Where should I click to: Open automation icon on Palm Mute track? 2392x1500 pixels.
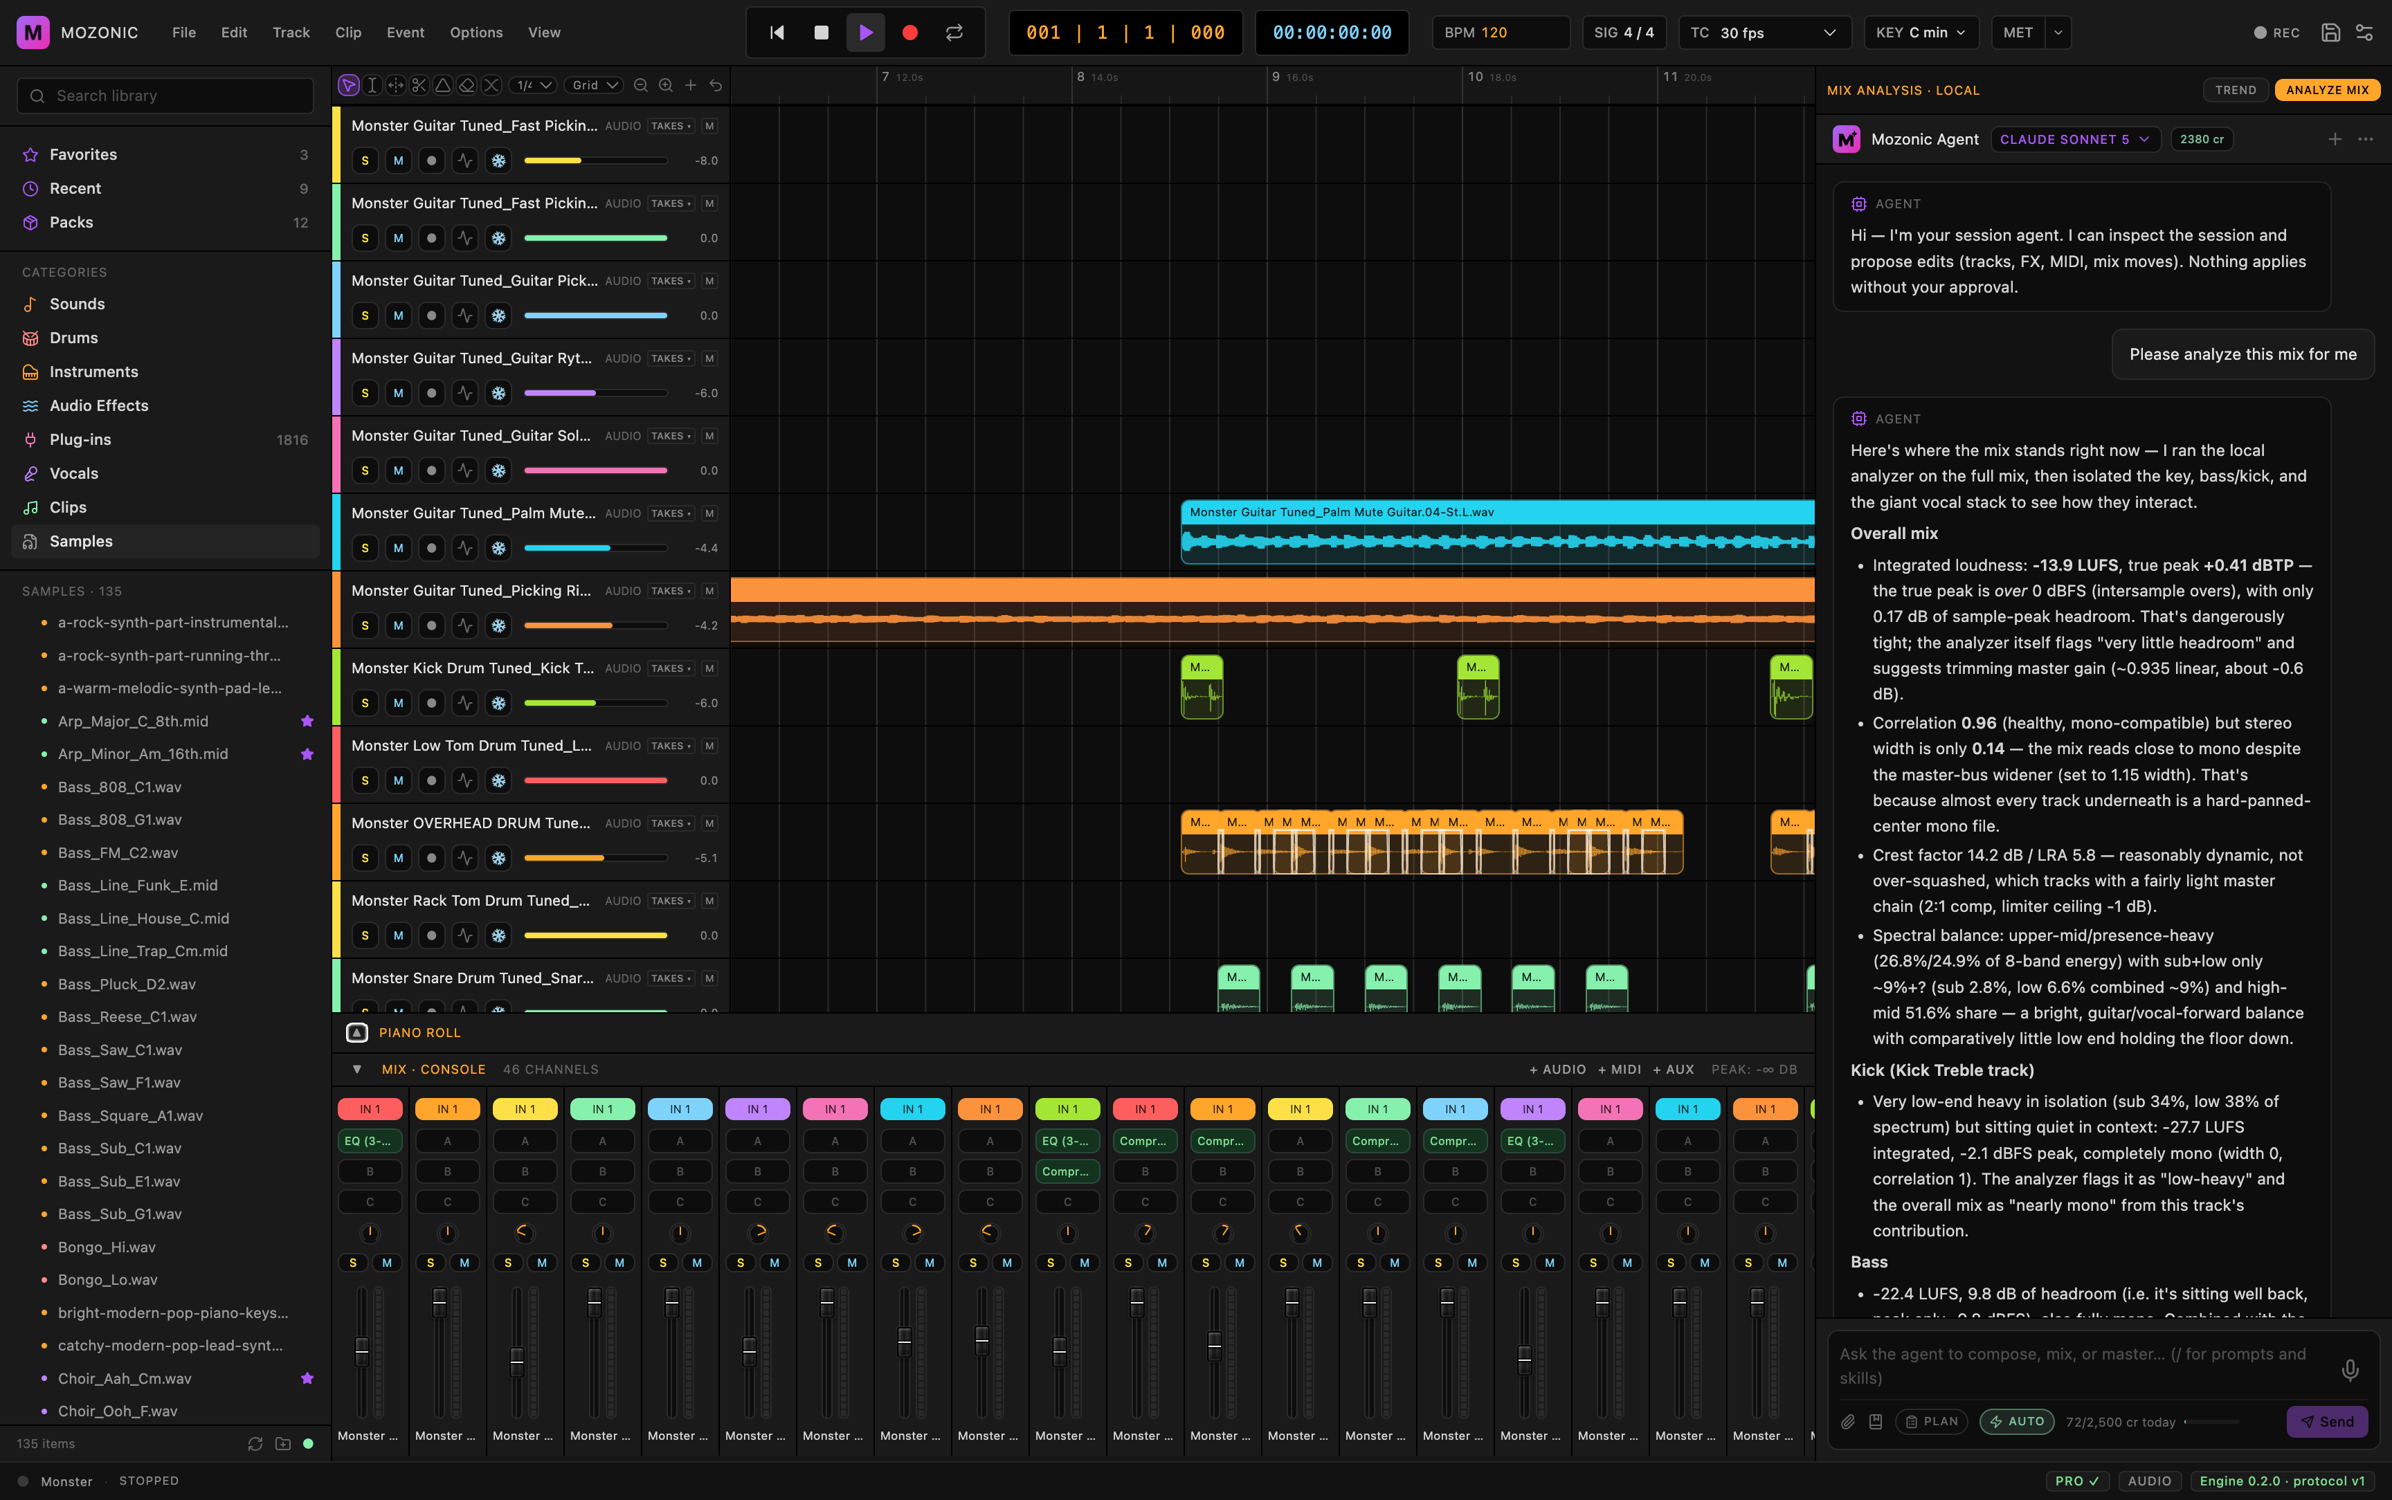tap(464, 549)
